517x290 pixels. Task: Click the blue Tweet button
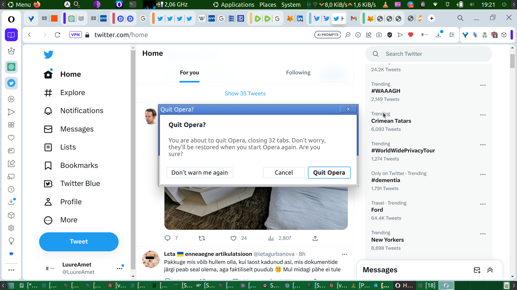79,242
